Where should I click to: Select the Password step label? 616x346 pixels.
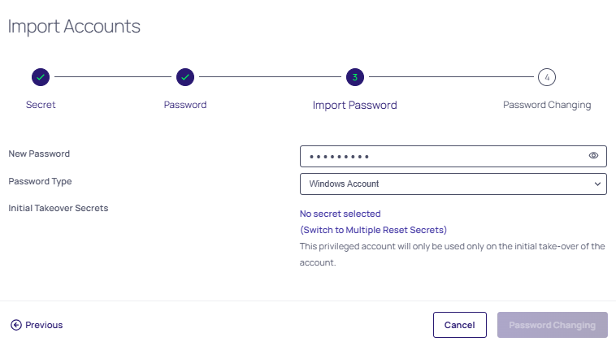[185, 105]
